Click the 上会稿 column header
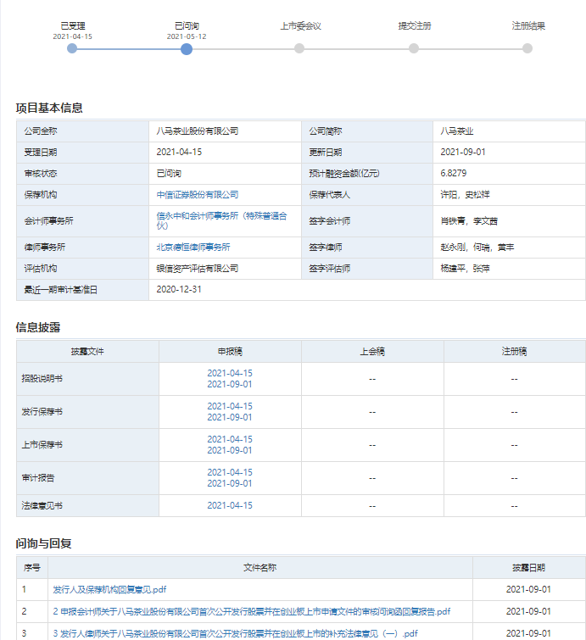Viewport: 586px width, 640px height. (x=372, y=351)
